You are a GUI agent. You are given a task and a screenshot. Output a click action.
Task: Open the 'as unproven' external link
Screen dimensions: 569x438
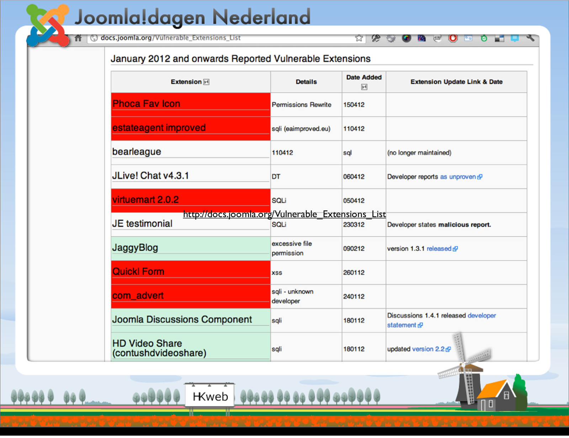461,177
